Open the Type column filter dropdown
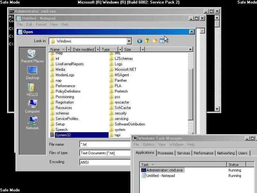The height and width of the screenshot is (193, 257). click(x=120, y=50)
